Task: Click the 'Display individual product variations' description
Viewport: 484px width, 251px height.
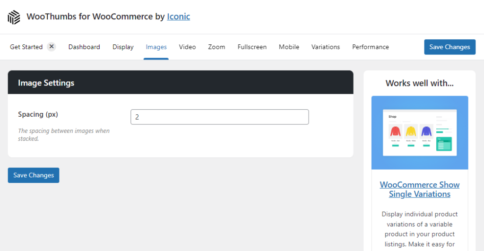Action: (x=420, y=229)
